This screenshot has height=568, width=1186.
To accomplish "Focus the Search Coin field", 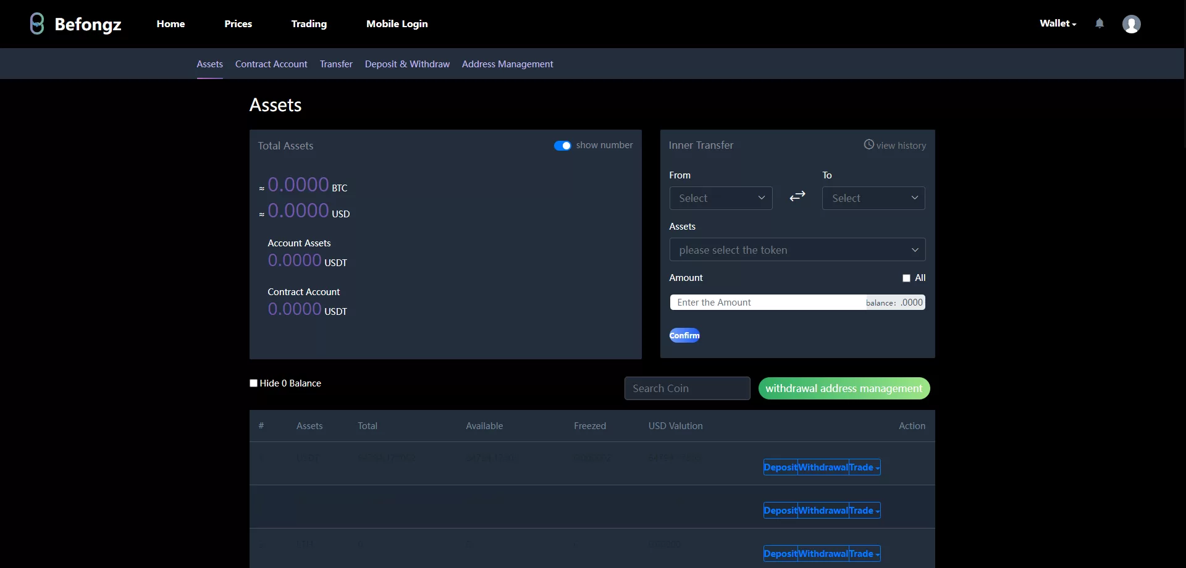I will [x=687, y=388].
